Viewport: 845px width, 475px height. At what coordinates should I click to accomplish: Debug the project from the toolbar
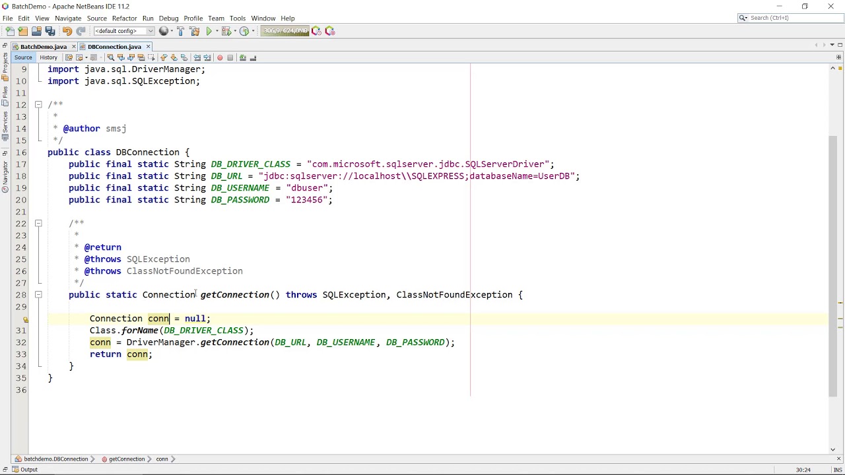click(226, 31)
